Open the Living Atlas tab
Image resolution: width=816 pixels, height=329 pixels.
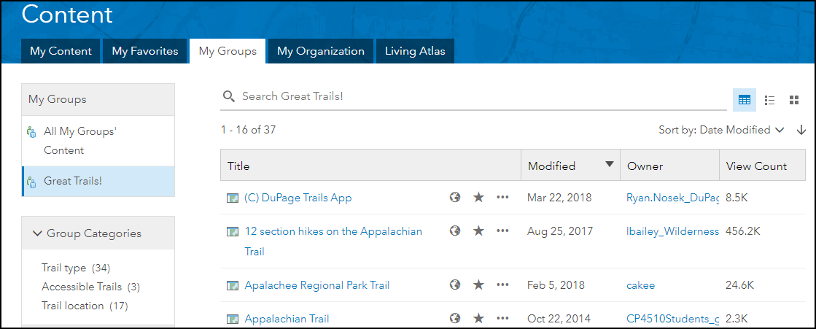click(x=415, y=51)
